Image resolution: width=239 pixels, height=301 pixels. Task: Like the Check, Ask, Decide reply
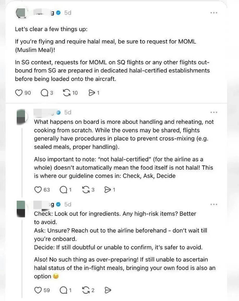tap(38, 290)
